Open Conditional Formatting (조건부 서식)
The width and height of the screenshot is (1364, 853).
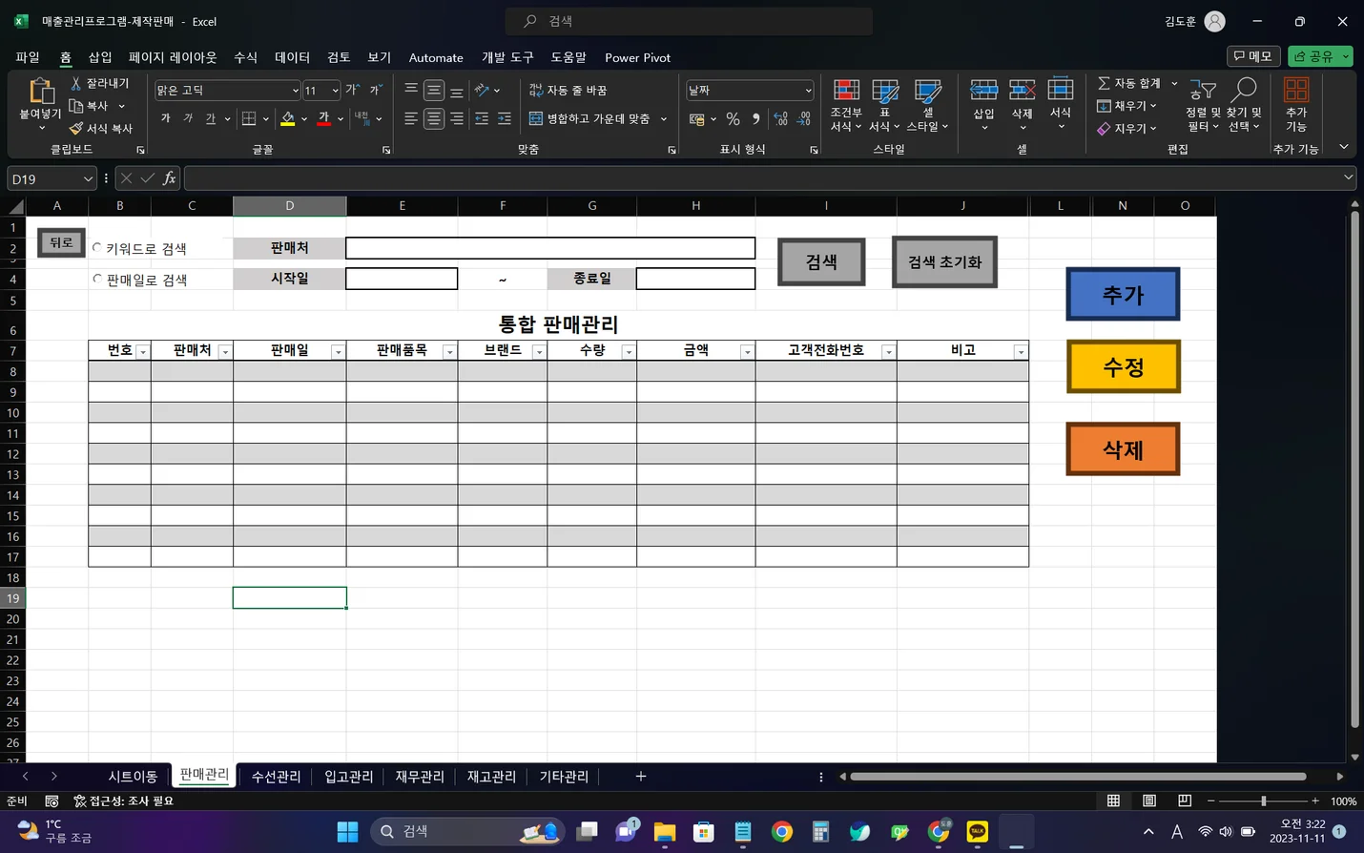pyautogui.click(x=846, y=105)
